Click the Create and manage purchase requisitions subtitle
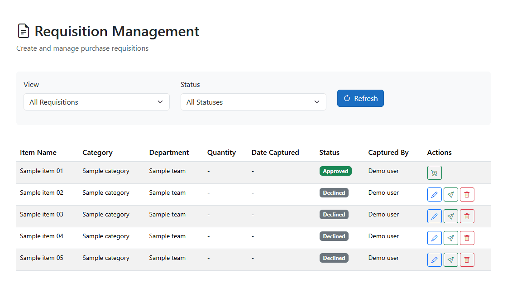Image resolution: width=507 pixels, height=293 pixels. pyautogui.click(x=82, y=48)
